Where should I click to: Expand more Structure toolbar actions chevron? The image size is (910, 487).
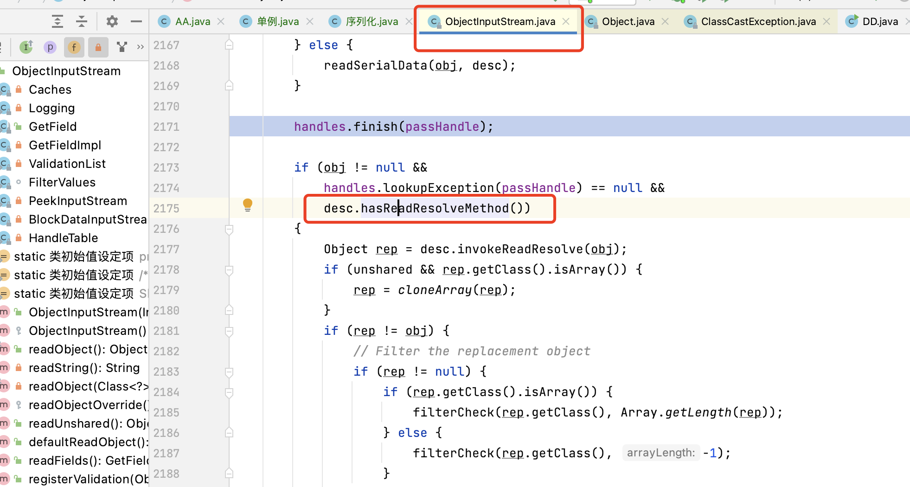point(140,47)
